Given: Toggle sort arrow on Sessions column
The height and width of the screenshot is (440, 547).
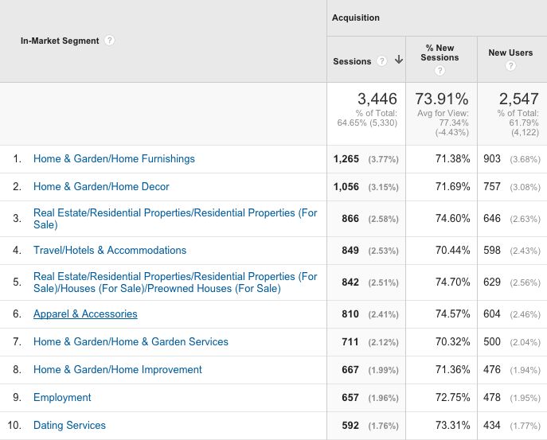Looking at the screenshot, I should [x=398, y=61].
